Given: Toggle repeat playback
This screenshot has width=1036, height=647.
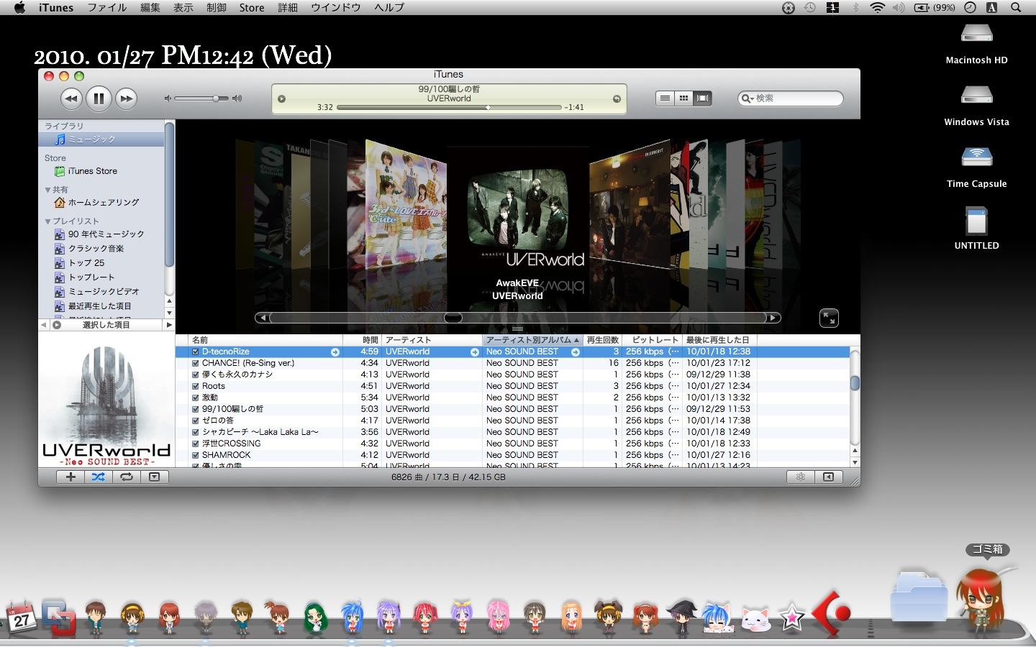Looking at the screenshot, I should [127, 477].
